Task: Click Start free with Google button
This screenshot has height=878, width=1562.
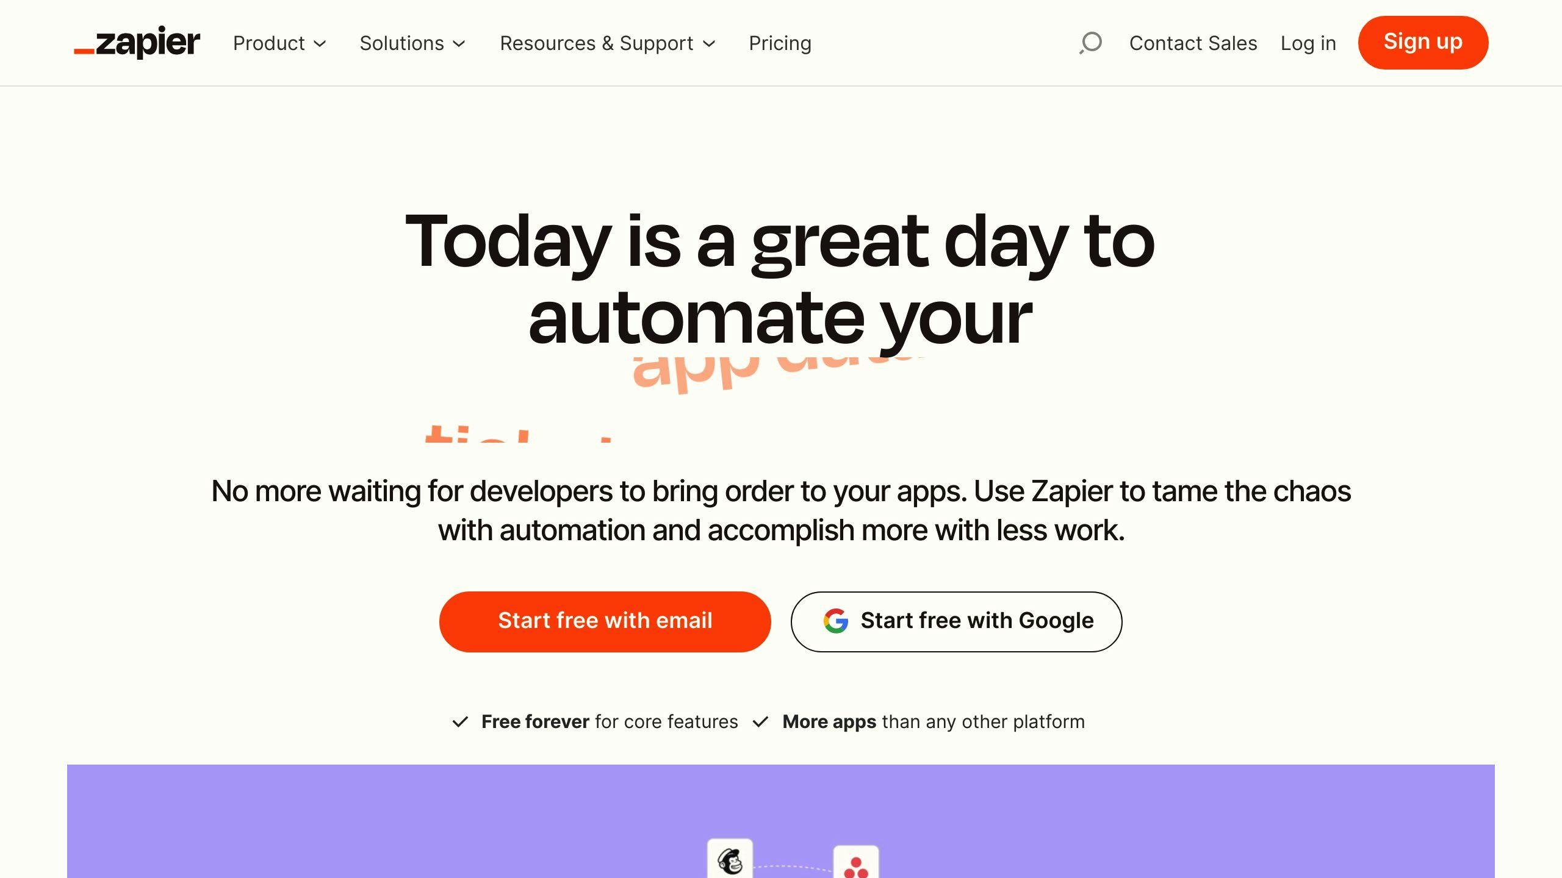Action: 956,621
